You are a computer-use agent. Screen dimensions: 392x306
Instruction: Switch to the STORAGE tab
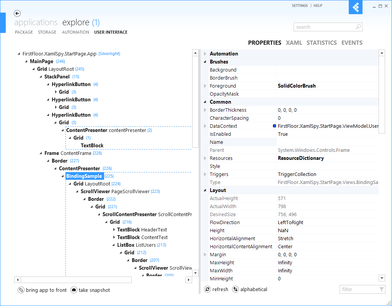pos(47,32)
